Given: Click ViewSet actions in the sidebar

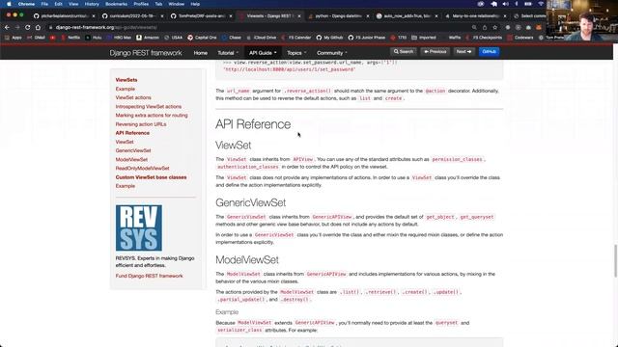Looking at the screenshot, I should [x=133, y=97].
